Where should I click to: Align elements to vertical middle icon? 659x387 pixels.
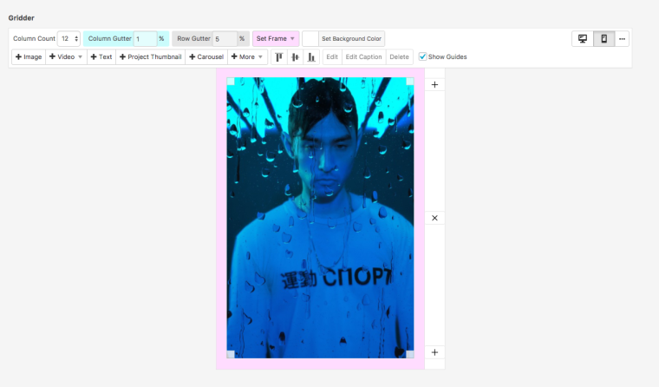pos(295,57)
